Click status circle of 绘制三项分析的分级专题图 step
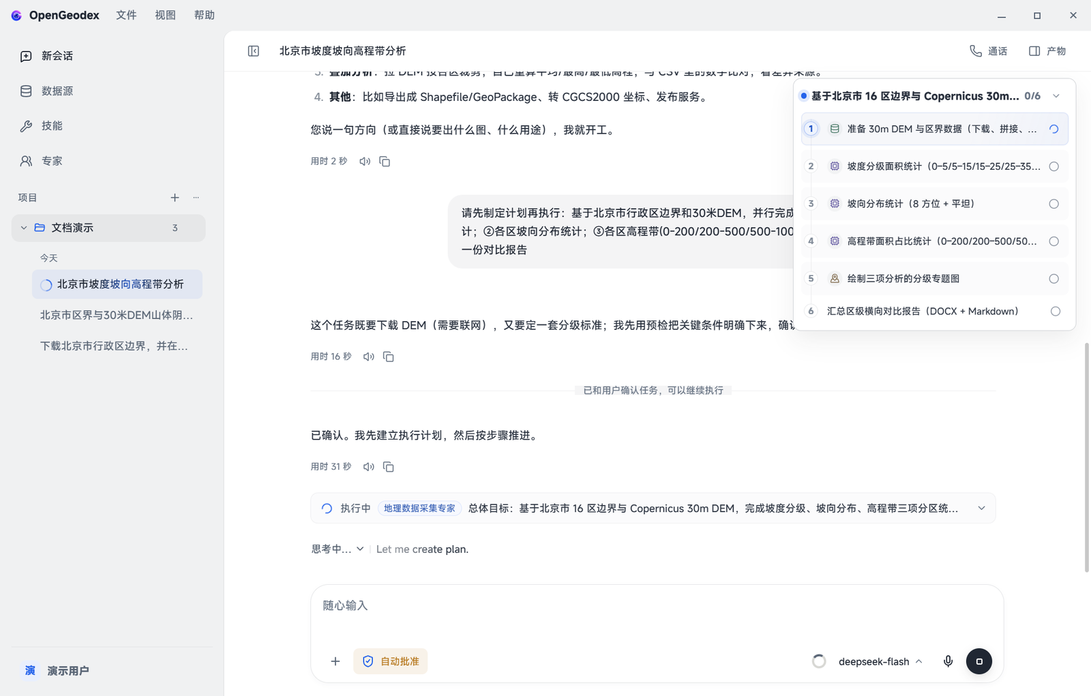This screenshot has height=696, width=1091. (x=1054, y=279)
